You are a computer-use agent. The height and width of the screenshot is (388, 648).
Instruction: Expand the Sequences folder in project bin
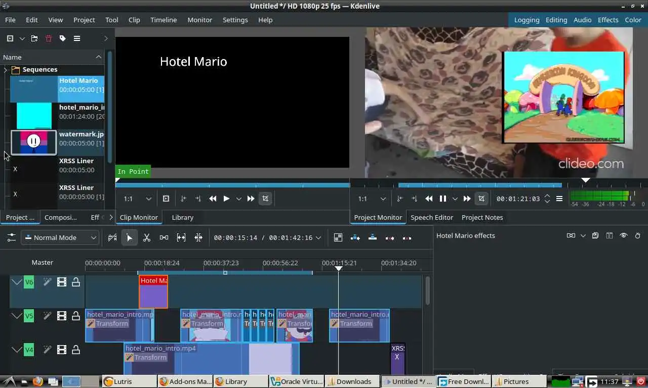(x=6, y=70)
